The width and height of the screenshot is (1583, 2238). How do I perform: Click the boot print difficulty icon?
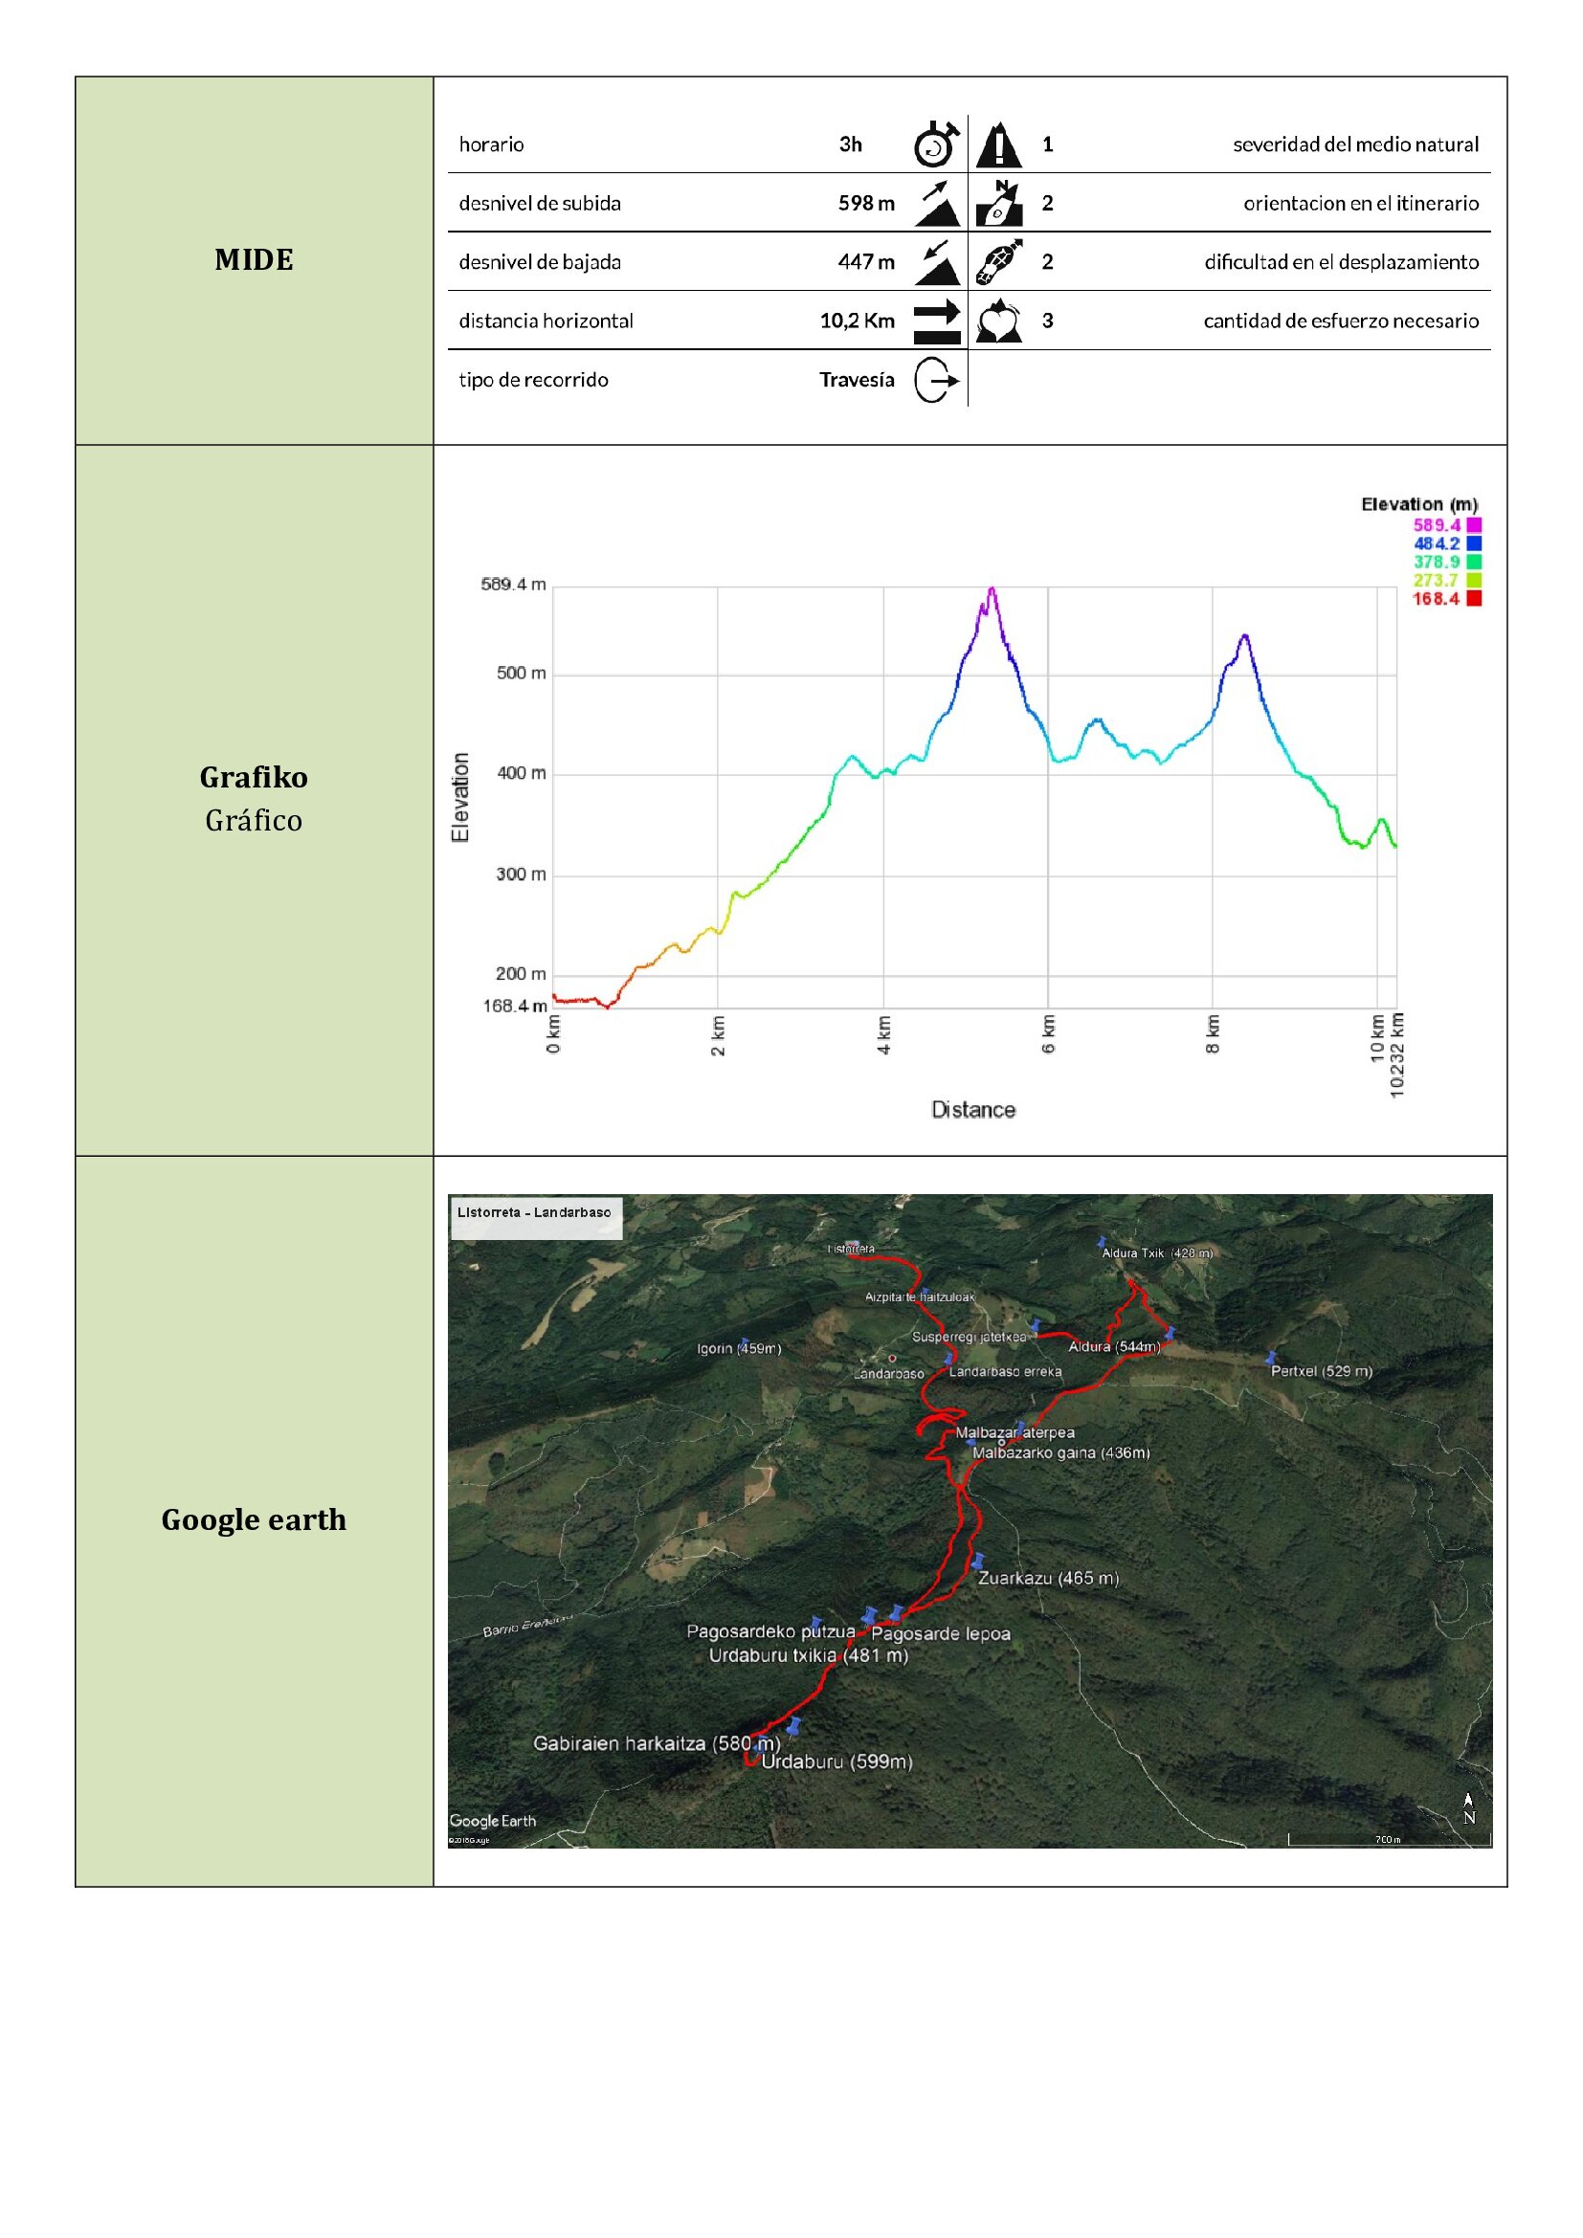click(x=998, y=262)
